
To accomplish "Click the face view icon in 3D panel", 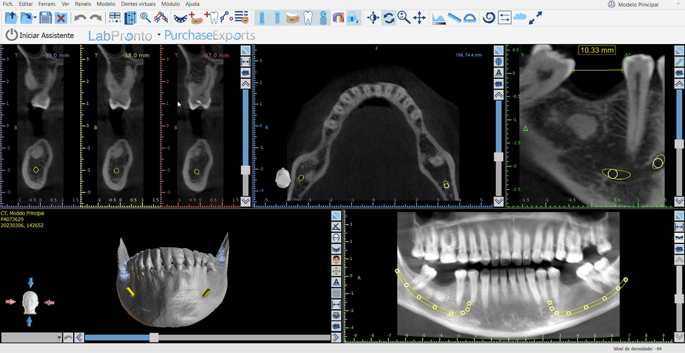I will pyautogui.click(x=336, y=260).
